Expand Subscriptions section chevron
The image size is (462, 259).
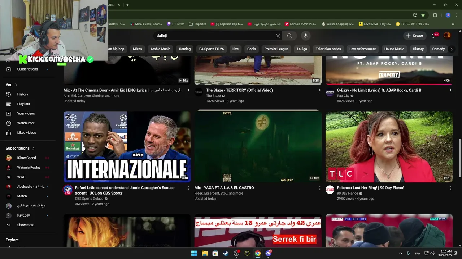(x=33, y=148)
